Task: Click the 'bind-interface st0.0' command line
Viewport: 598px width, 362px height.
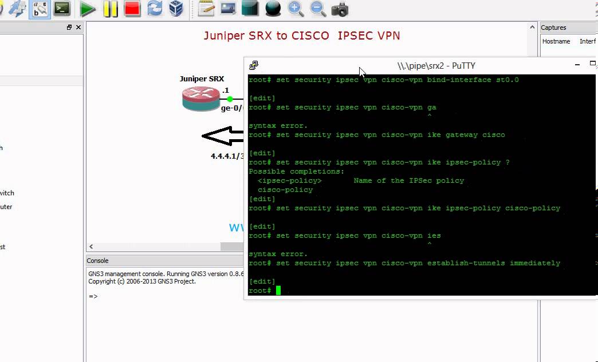Action: (x=383, y=80)
